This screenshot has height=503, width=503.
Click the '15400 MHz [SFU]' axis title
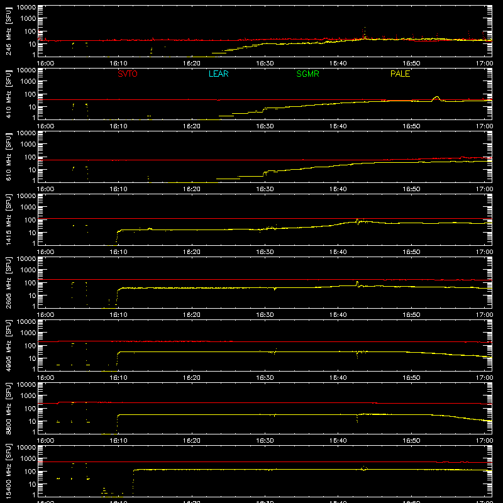[x=8, y=471]
